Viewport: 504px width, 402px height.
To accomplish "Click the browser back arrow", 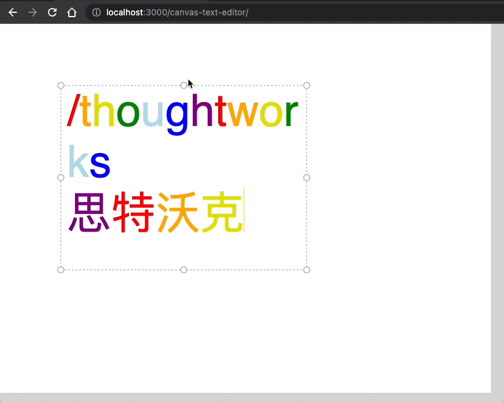I will 13,12.
